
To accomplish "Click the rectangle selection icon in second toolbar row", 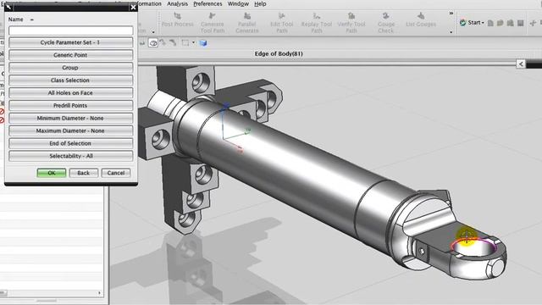I will [185, 43].
